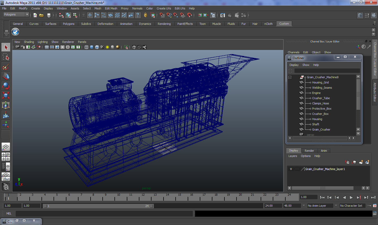The height and width of the screenshot is (225, 378).
Task: Switch to the Render layer tab
Action: pos(309,151)
